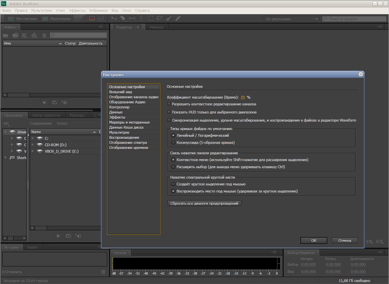Check "Показать HUD только для выбранного диапазона"
Screen dimensions: 389x284
pos(169,112)
